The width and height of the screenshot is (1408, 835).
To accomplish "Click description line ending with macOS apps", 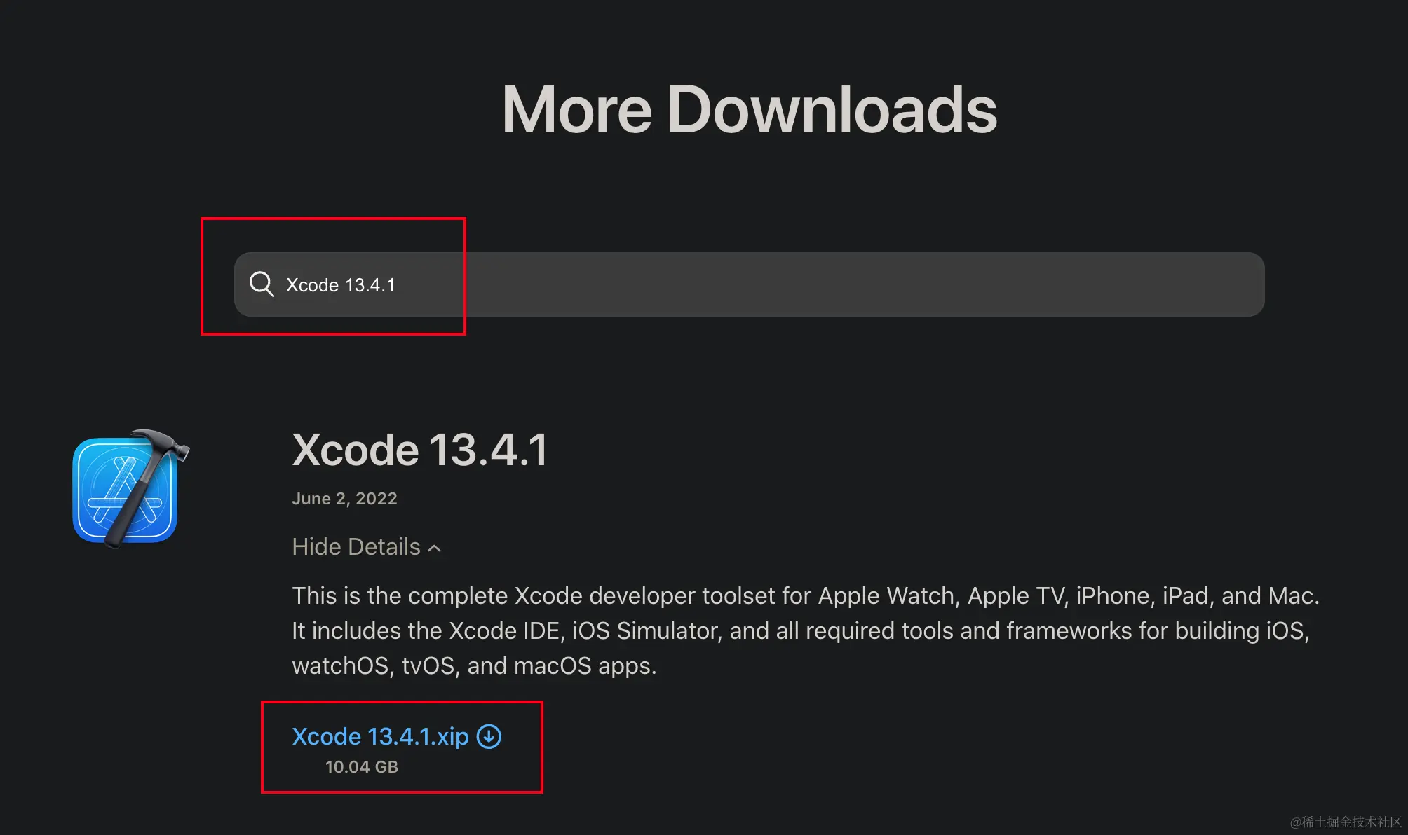I will point(474,665).
